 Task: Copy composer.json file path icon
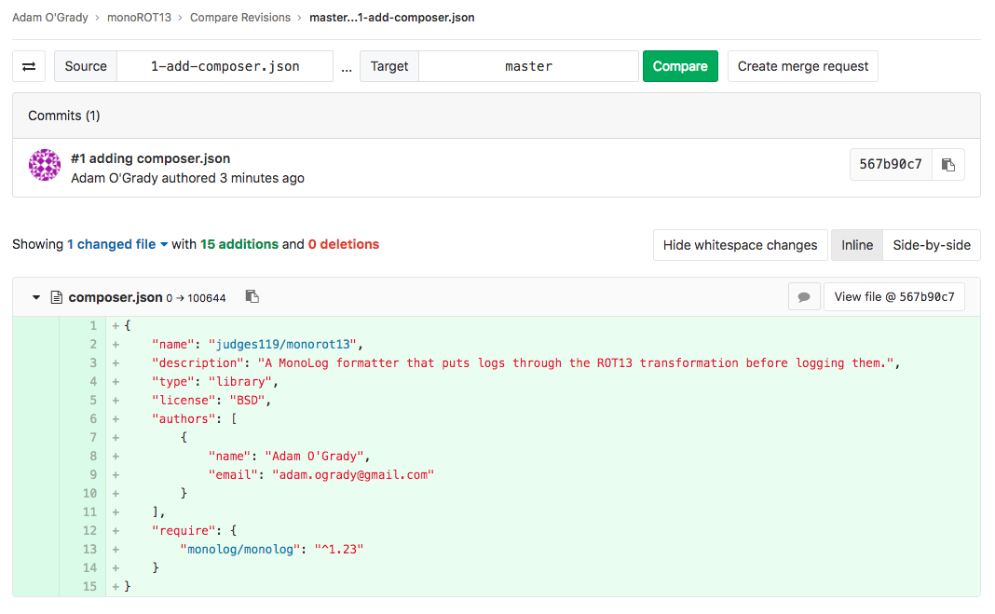click(252, 297)
